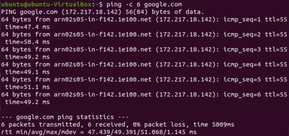This screenshot has height=136, width=289.
Task: Click the icmp_seq=3 text
Action: click(242, 50)
